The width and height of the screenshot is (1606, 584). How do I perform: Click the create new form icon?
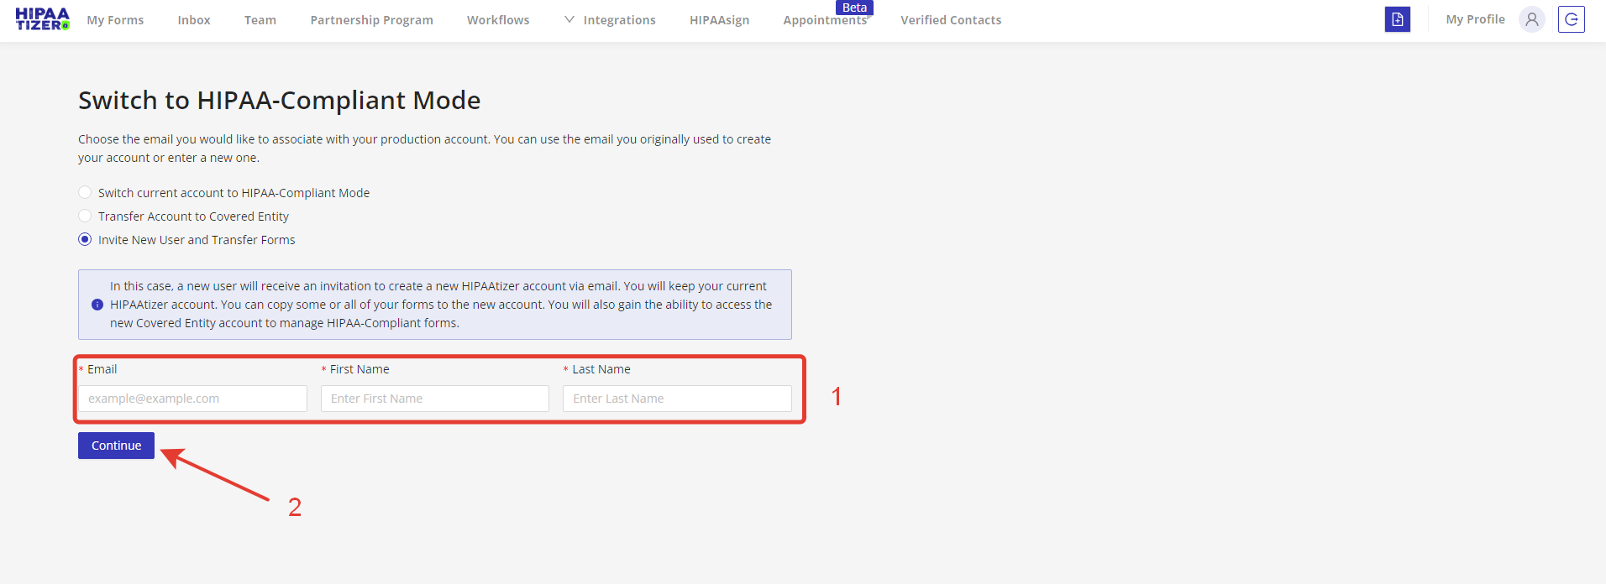point(1397,19)
